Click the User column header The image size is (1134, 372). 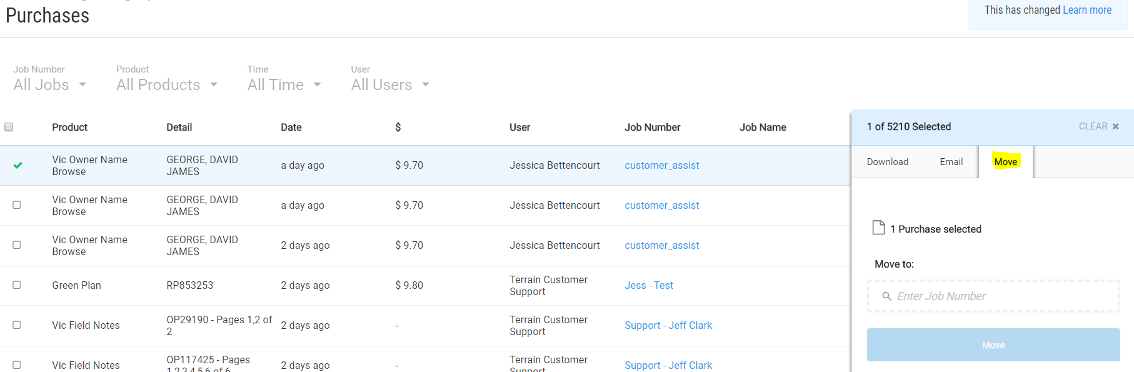tap(520, 128)
